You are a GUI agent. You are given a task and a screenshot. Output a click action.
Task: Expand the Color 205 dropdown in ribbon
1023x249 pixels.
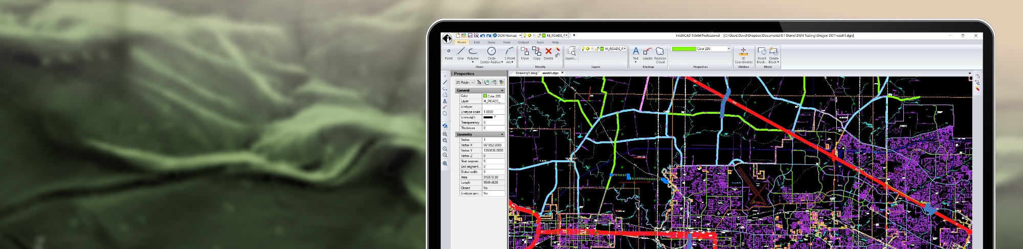pos(728,49)
